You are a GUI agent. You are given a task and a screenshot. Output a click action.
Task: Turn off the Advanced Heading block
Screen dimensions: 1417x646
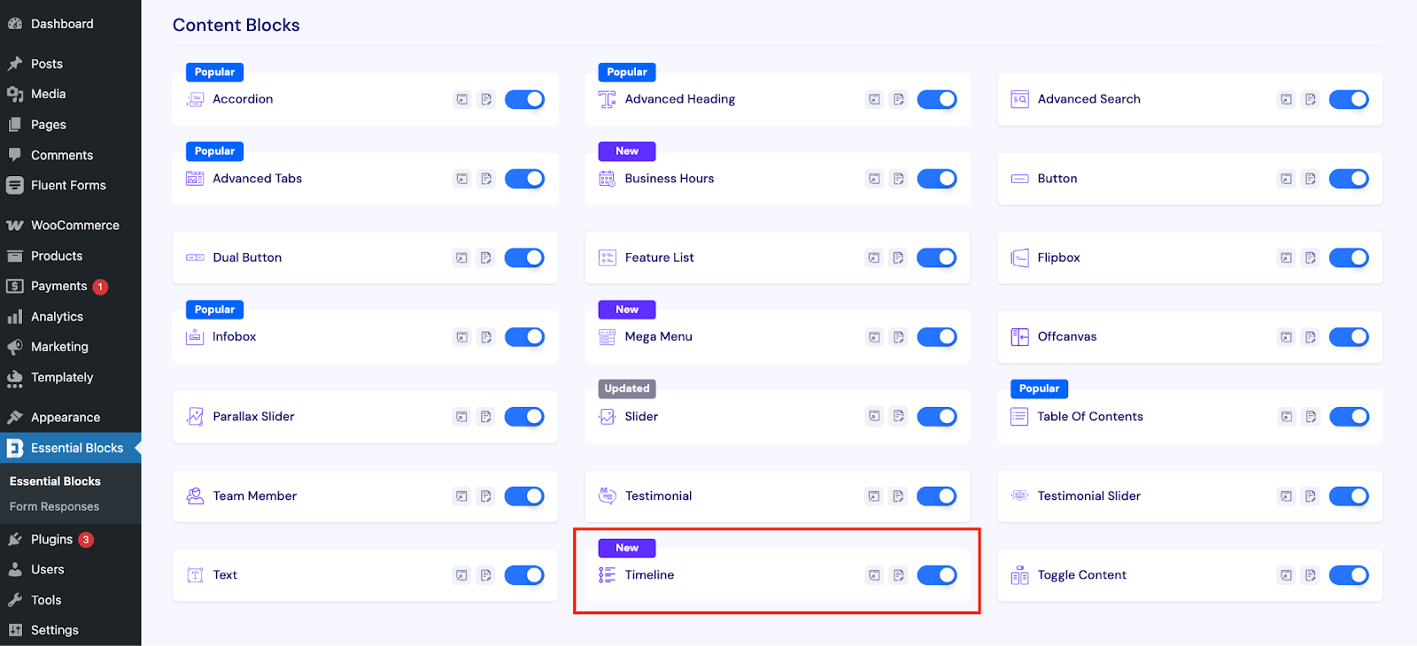937,99
